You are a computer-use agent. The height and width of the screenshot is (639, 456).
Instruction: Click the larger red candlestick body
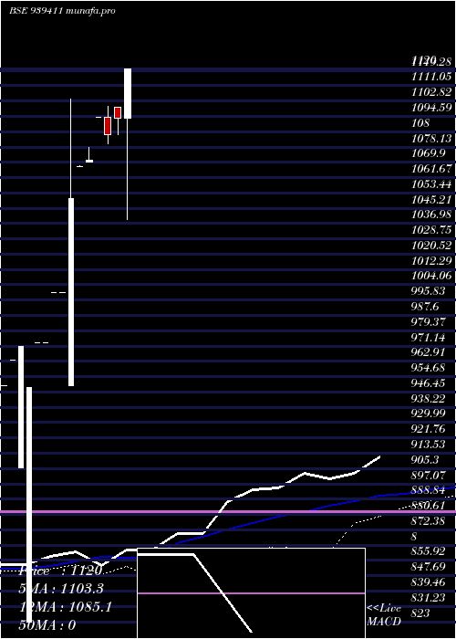point(108,126)
